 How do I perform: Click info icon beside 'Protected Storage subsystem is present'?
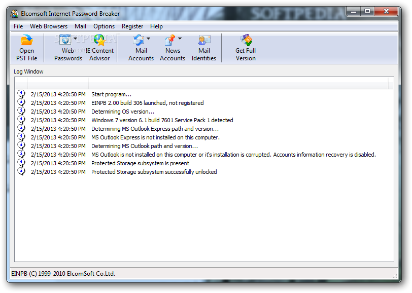click(21, 163)
